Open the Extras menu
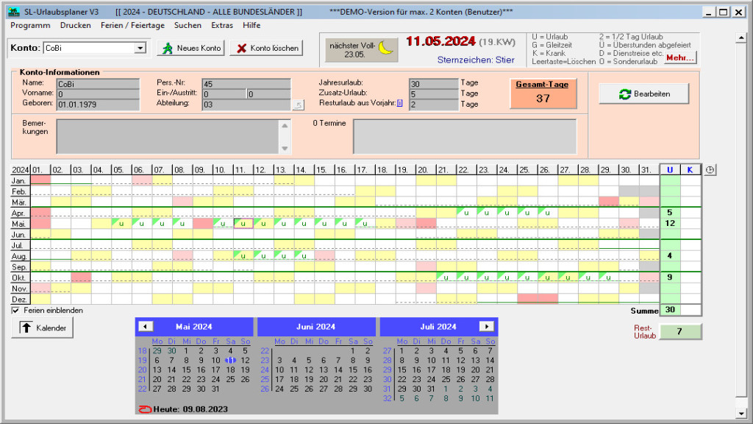Screen dimensions: 753x424 click(x=222, y=25)
